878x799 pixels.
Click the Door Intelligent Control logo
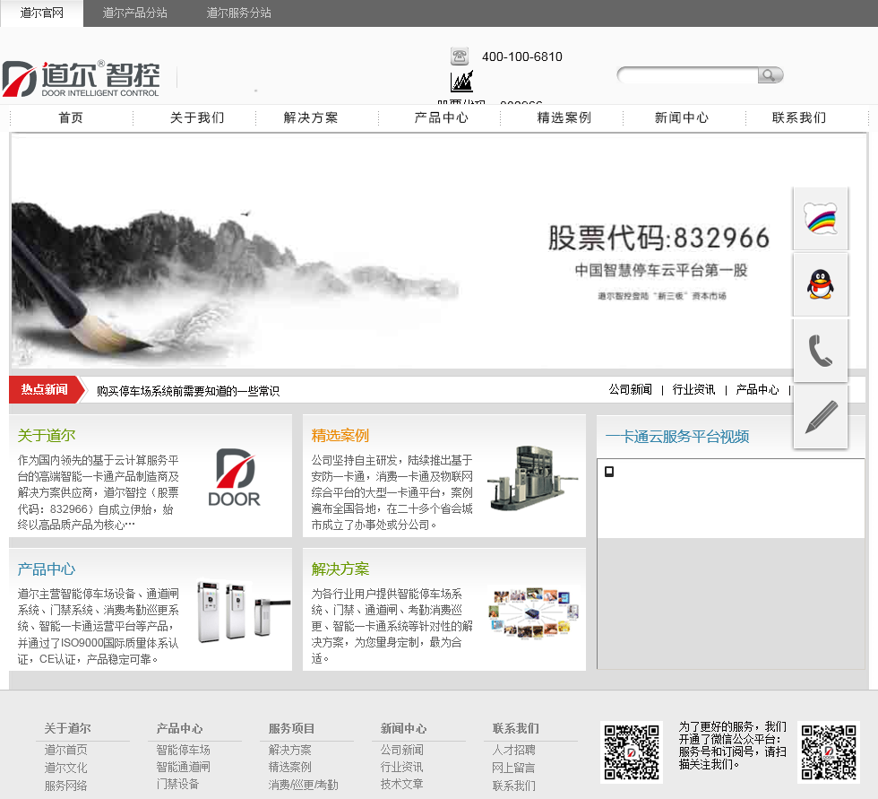82,78
